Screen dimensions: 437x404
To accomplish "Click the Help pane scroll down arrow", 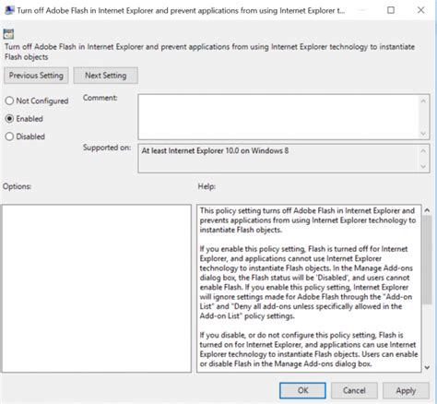I will pos(427,367).
